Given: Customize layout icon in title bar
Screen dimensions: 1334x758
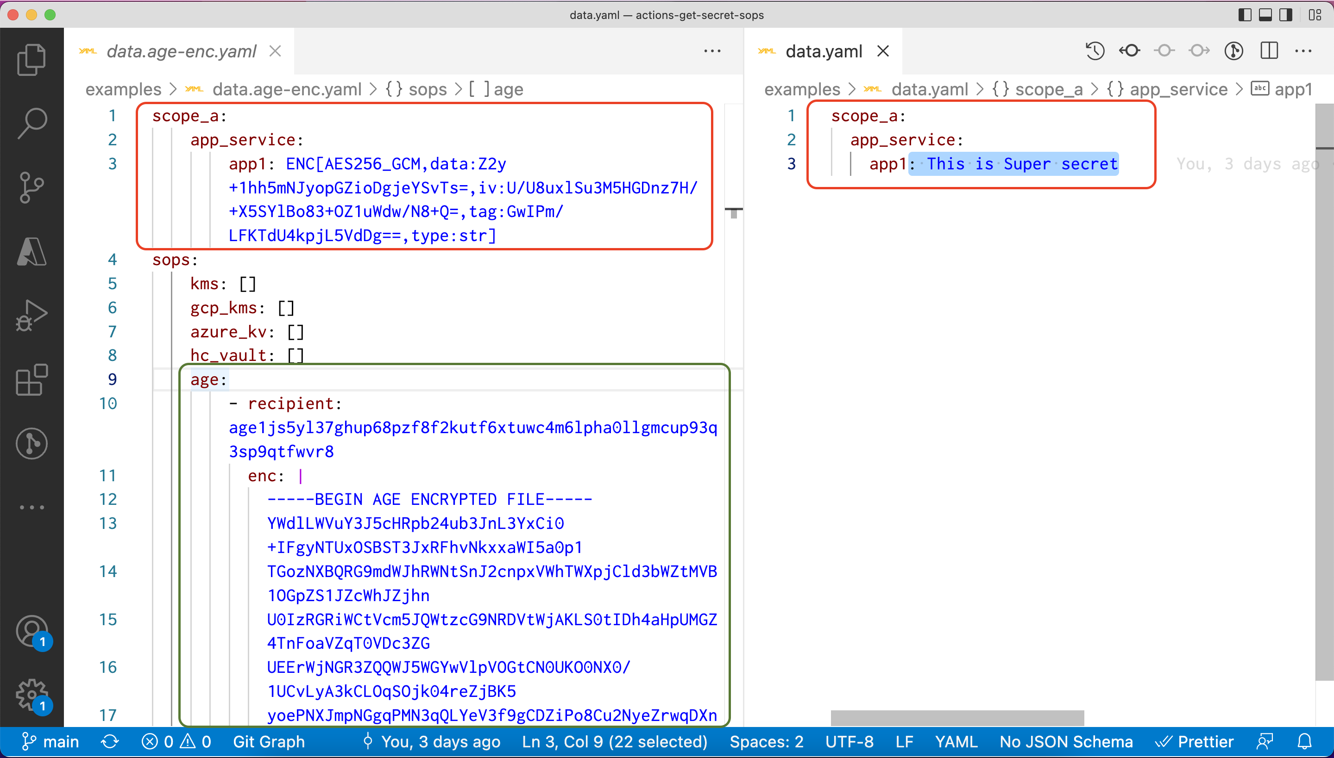Looking at the screenshot, I should [x=1315, y=15].
